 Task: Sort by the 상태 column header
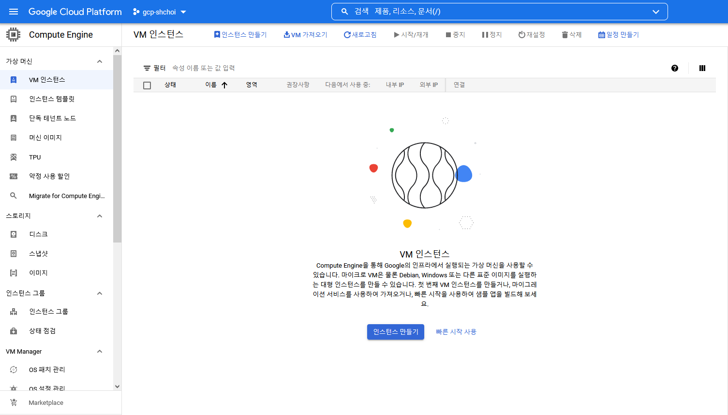point(170,85)
